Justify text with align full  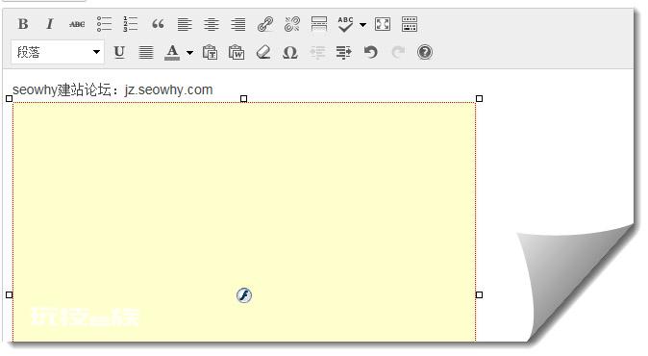tap(146, 52)
